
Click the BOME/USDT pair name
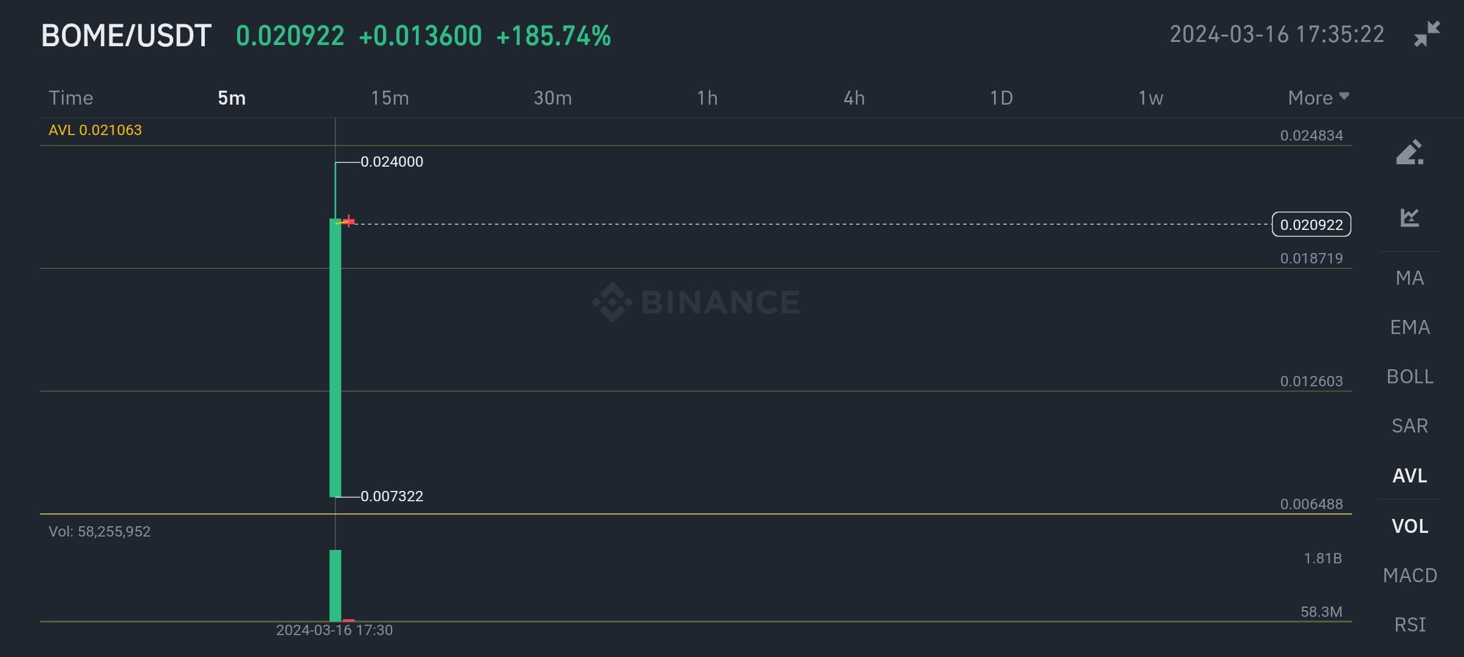click(126, 35)
